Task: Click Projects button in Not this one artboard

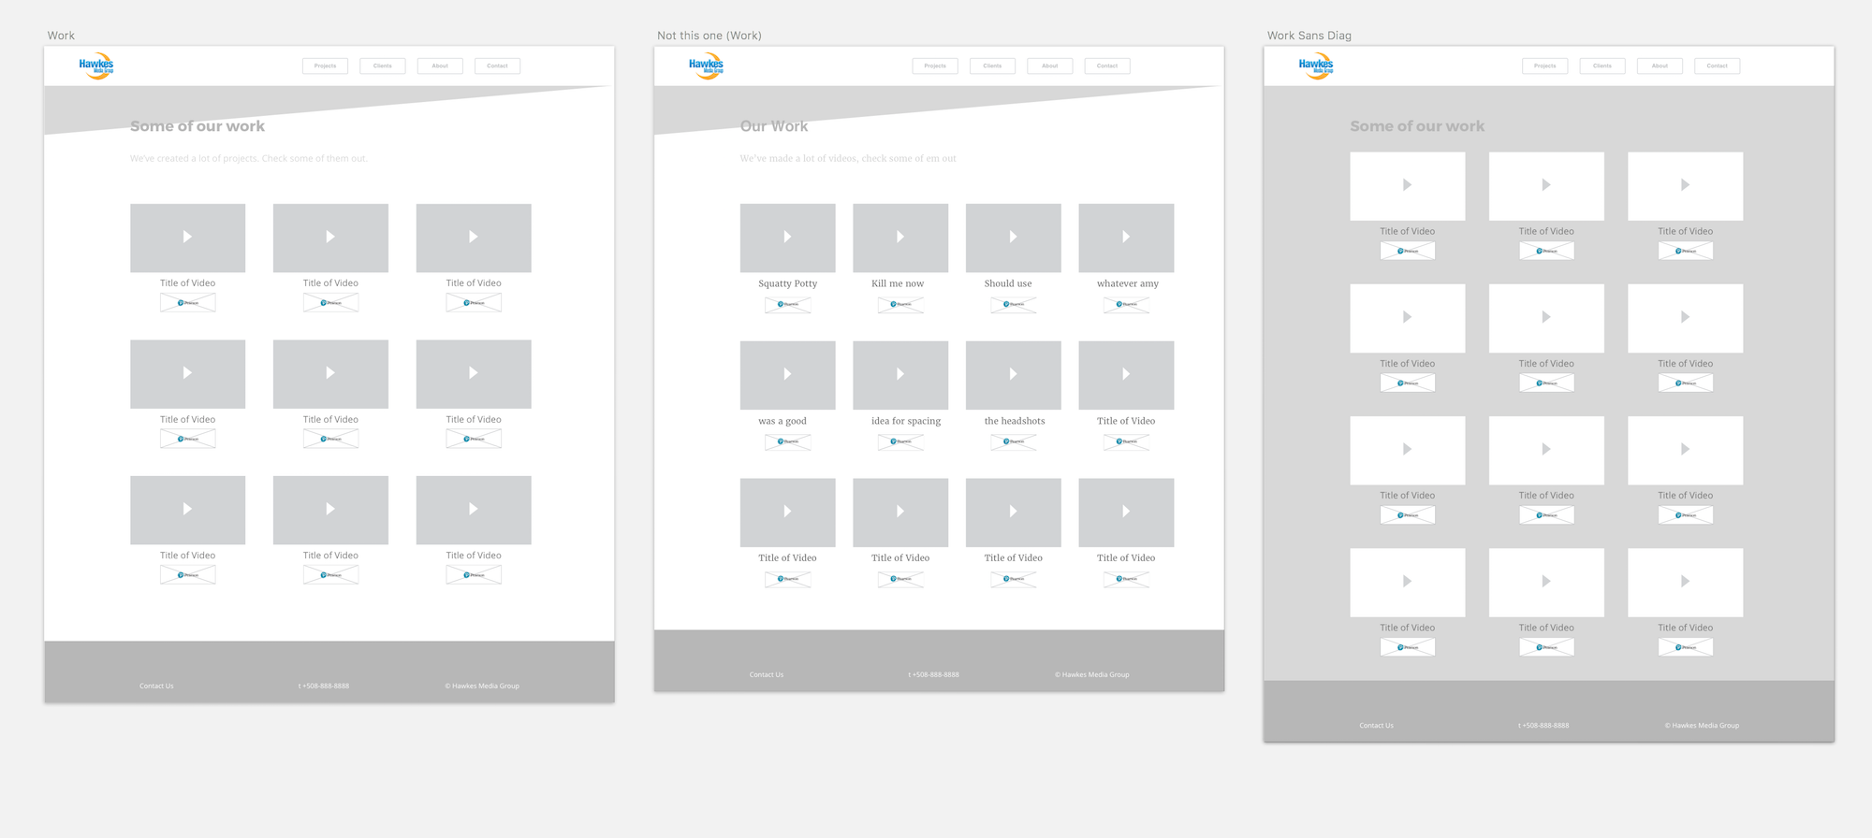Action: pyautogui.click(x=935, y=66)
